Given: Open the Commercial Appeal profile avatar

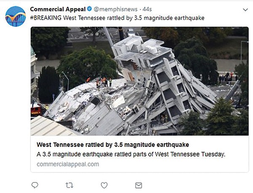Looking at the screenshot, I should coord(16,16).
